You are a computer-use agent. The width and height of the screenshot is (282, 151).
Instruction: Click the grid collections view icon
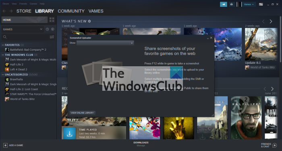click(x=52, y=20)
